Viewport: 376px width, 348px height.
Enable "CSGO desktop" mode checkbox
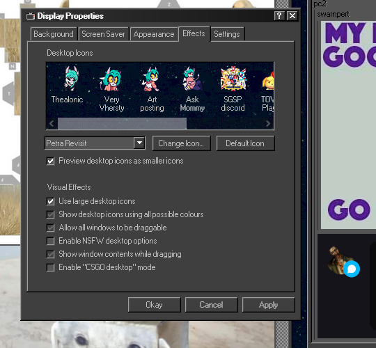tap(50, 267)
